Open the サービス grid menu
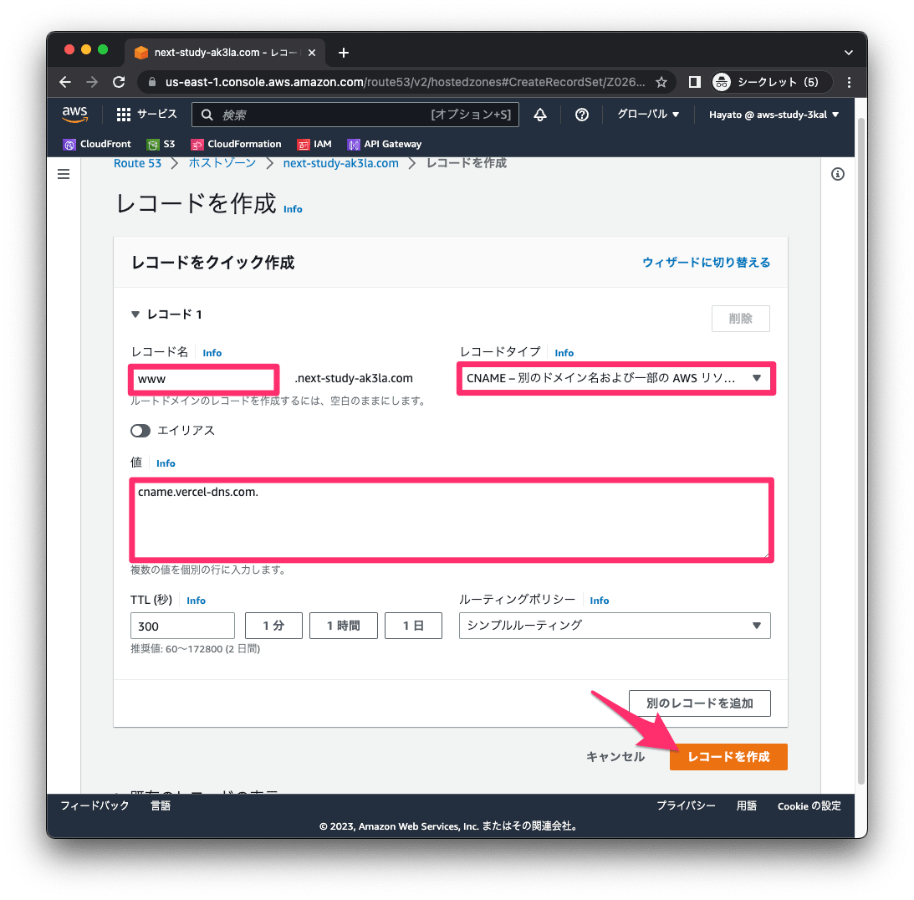Screen dimensions: 914x900 pyautogui.click(x=146, y=115)
